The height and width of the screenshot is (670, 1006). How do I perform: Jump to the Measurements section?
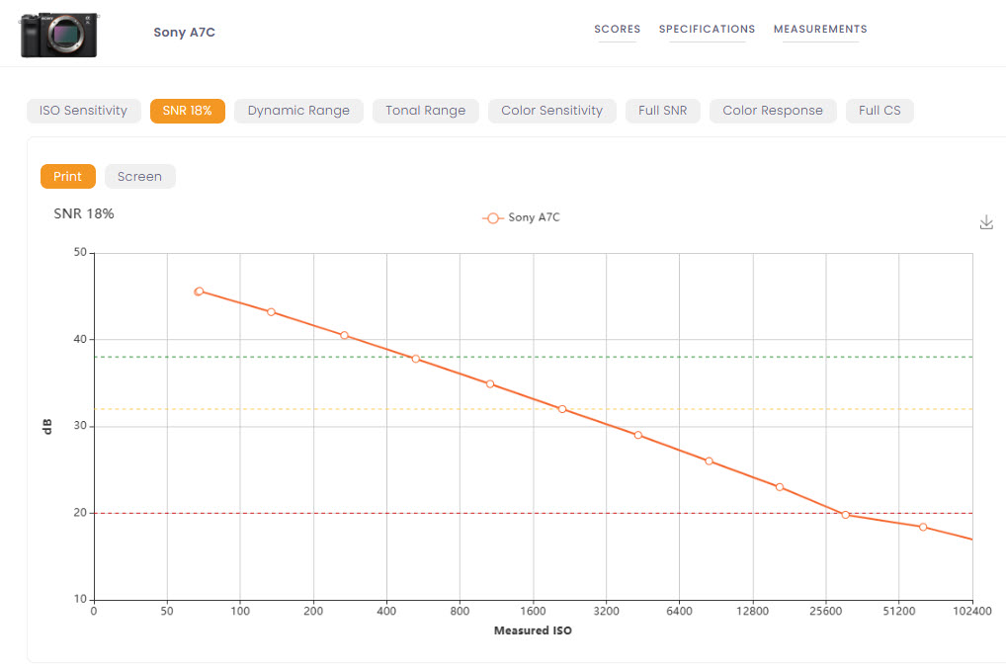pyautogui.click(x=820, y=29)
